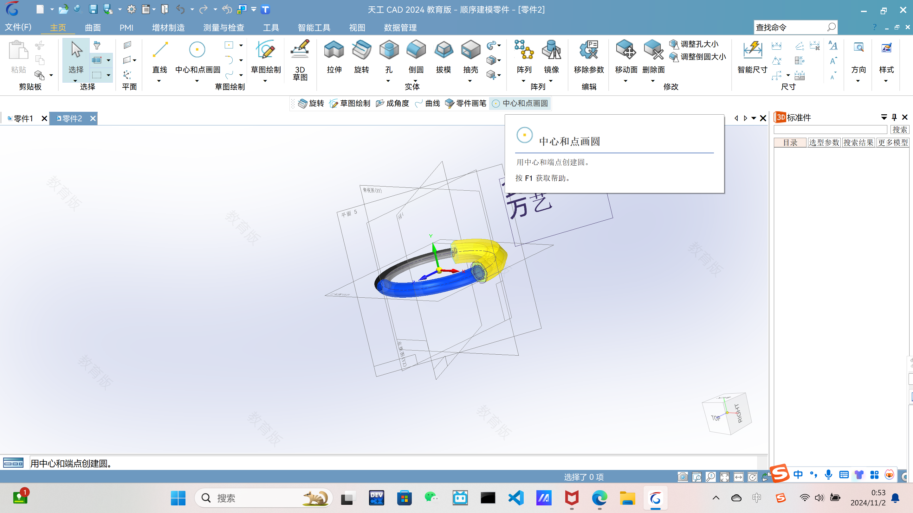Open Visual Studio Code from the taskbar
The height and width of the screenshot is (513, 913).
click(516, 498)
